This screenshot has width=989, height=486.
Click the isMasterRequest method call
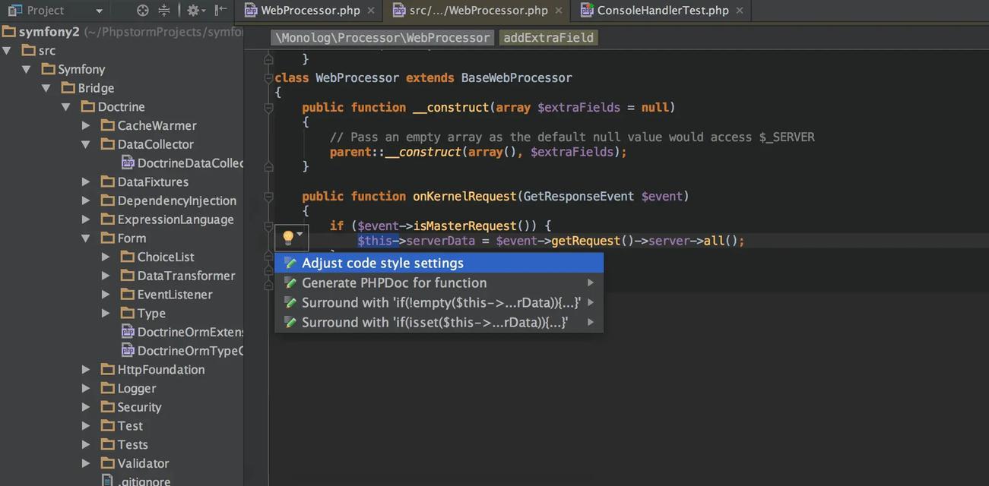(x=465, y=226)
